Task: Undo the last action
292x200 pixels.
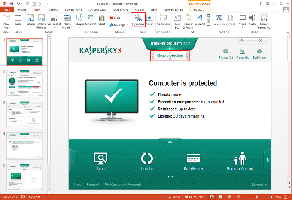Action: [18, 3]
